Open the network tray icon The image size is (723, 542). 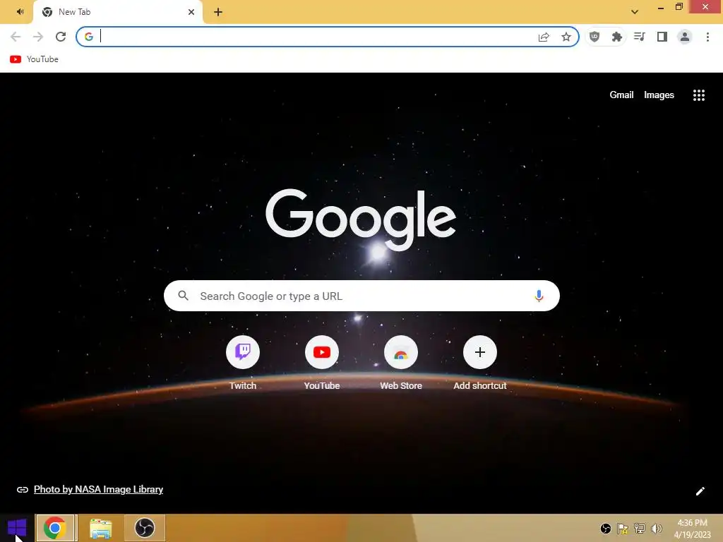[x=640, y=529]
